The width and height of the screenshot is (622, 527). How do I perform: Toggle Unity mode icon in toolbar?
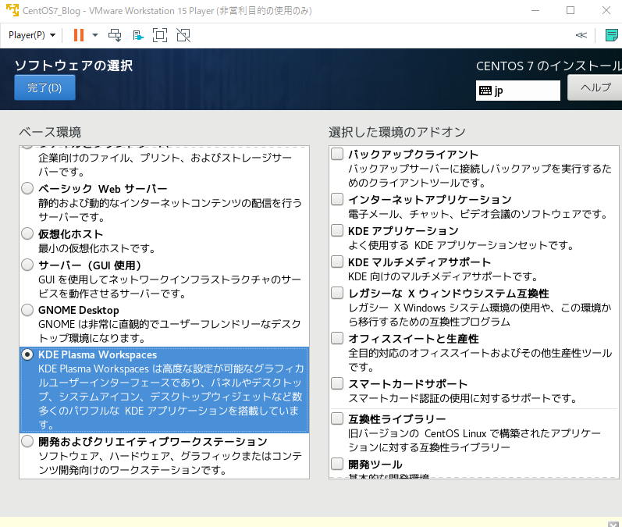183,35
